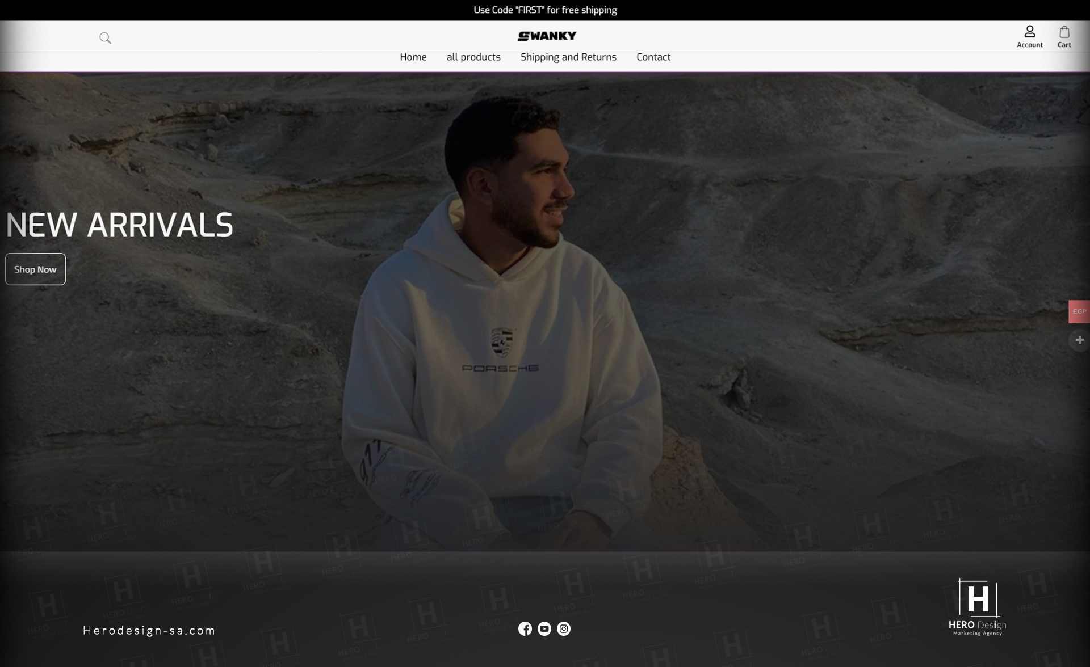Click the NEW ARRIVALS heading
The height and width of the screenshot is (667, 1090).
point(119,225)
